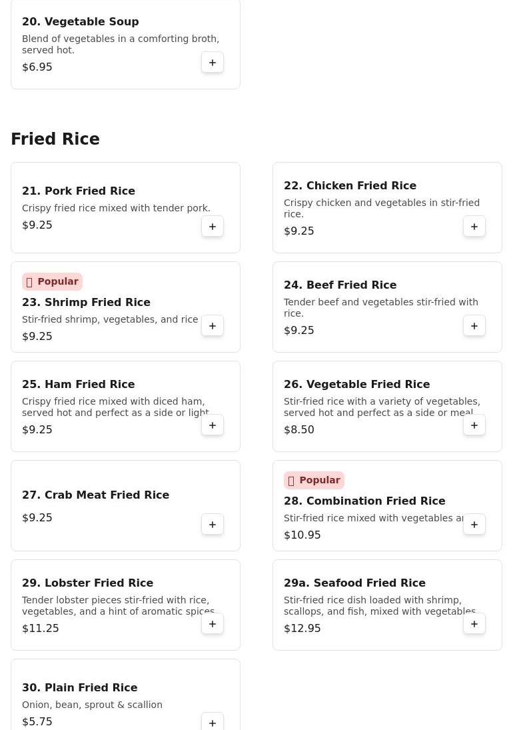The image size is (513, 730).
Task: Add Shrimp Fried Rice plus icon
Action: 212,325
